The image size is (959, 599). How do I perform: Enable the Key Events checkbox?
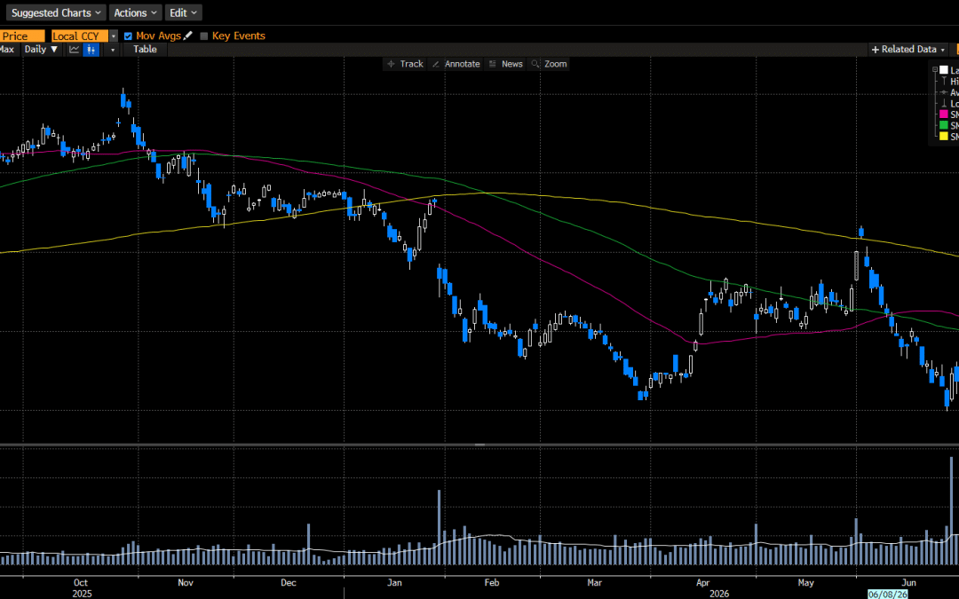[x=204, y=36]
